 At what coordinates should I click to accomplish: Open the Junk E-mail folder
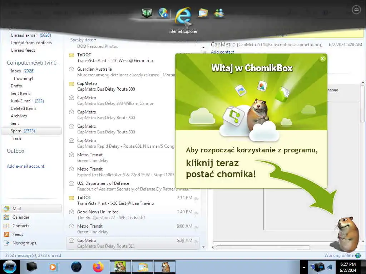coord(27,101)
